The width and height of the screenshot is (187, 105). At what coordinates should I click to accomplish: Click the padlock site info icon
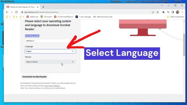click(22, 12)
